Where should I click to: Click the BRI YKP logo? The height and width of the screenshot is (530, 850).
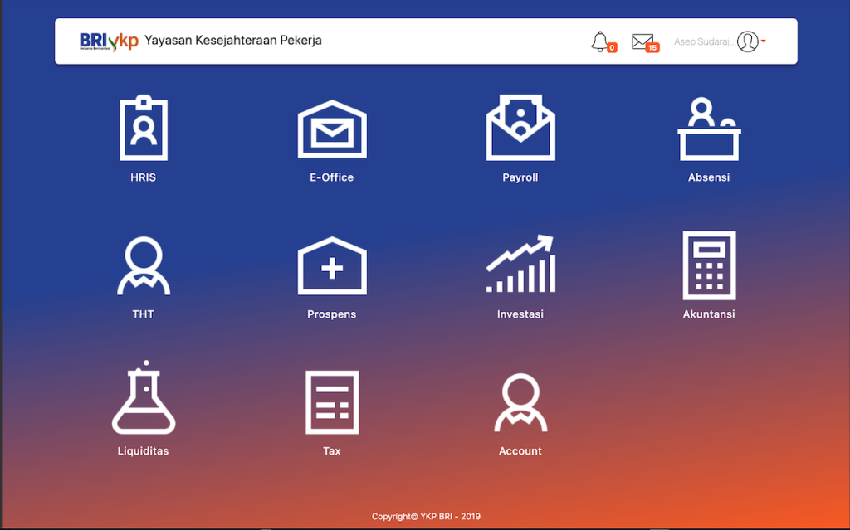click(109, 41)
